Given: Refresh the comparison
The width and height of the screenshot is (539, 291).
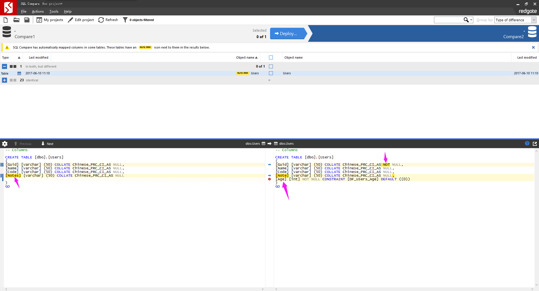Looking at the screenshot, I should point(108,20).
